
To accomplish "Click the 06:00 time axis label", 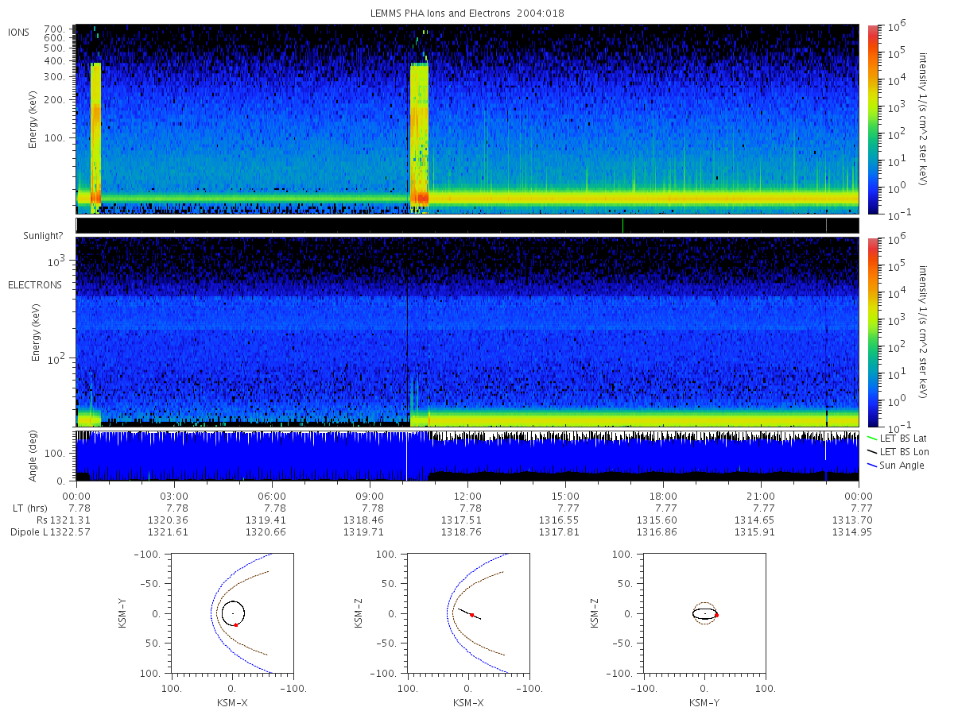I will [272, 497].
